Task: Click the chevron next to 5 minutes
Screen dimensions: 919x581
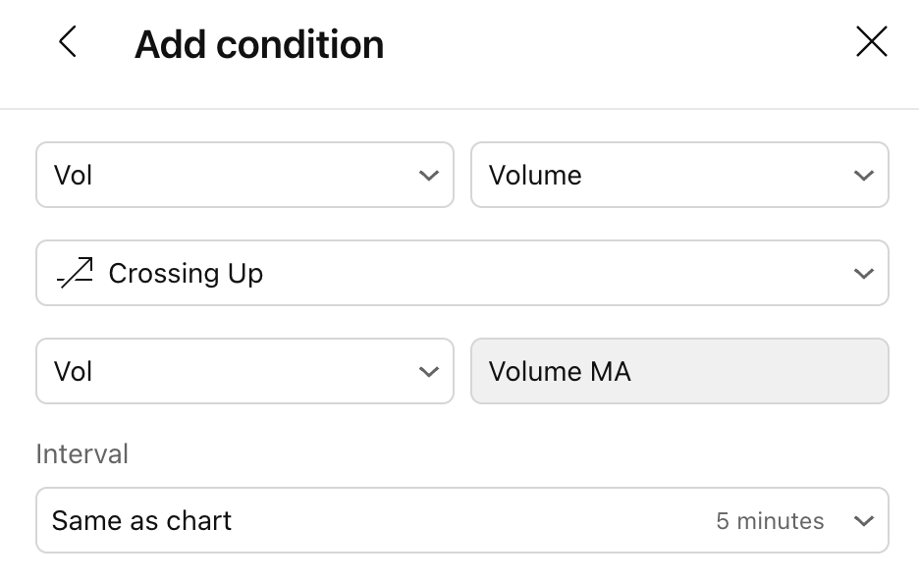Action: coord(863,521)
